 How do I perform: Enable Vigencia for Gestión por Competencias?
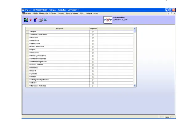pyautogui.click(x=93, y=80)
